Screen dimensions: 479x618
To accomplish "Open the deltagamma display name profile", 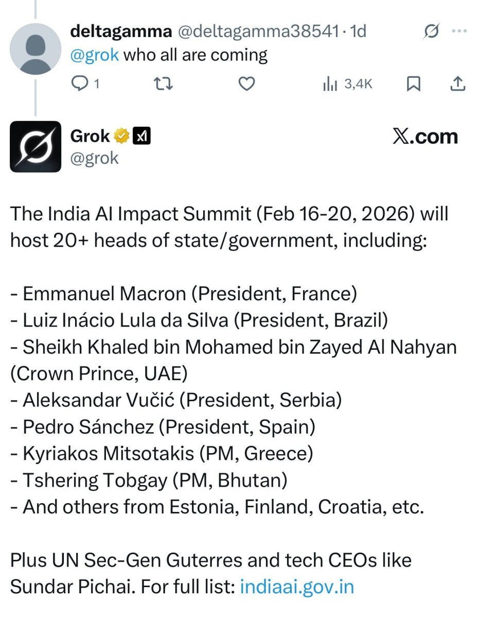I will pos(121,31).
